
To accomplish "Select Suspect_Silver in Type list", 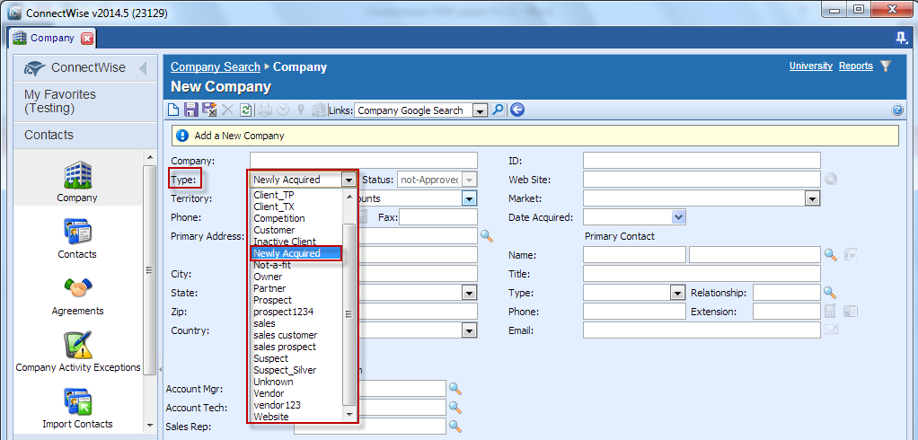I will [285, 370].
